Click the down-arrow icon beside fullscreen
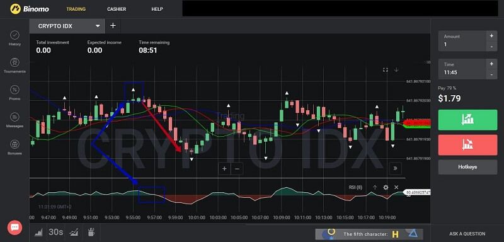This screenshot has height=242, width=504. point(396,70)
